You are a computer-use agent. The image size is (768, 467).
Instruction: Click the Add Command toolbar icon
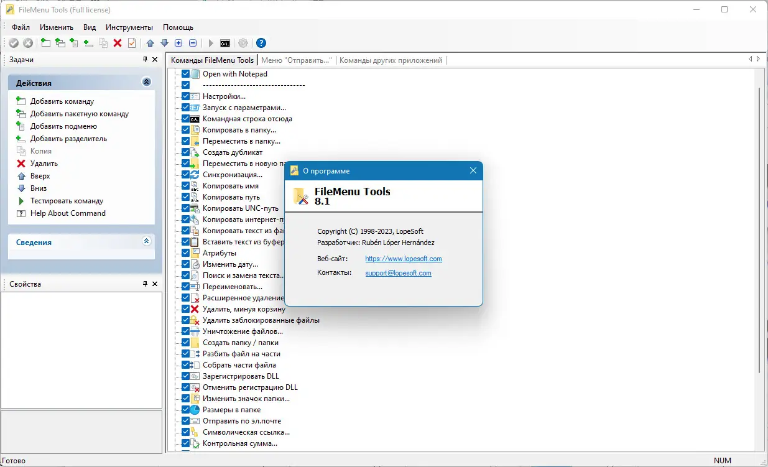coord(46,43)
